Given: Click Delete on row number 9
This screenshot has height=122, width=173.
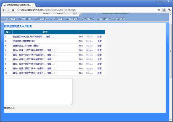Looking at the screenshot, I should (90, 69).
